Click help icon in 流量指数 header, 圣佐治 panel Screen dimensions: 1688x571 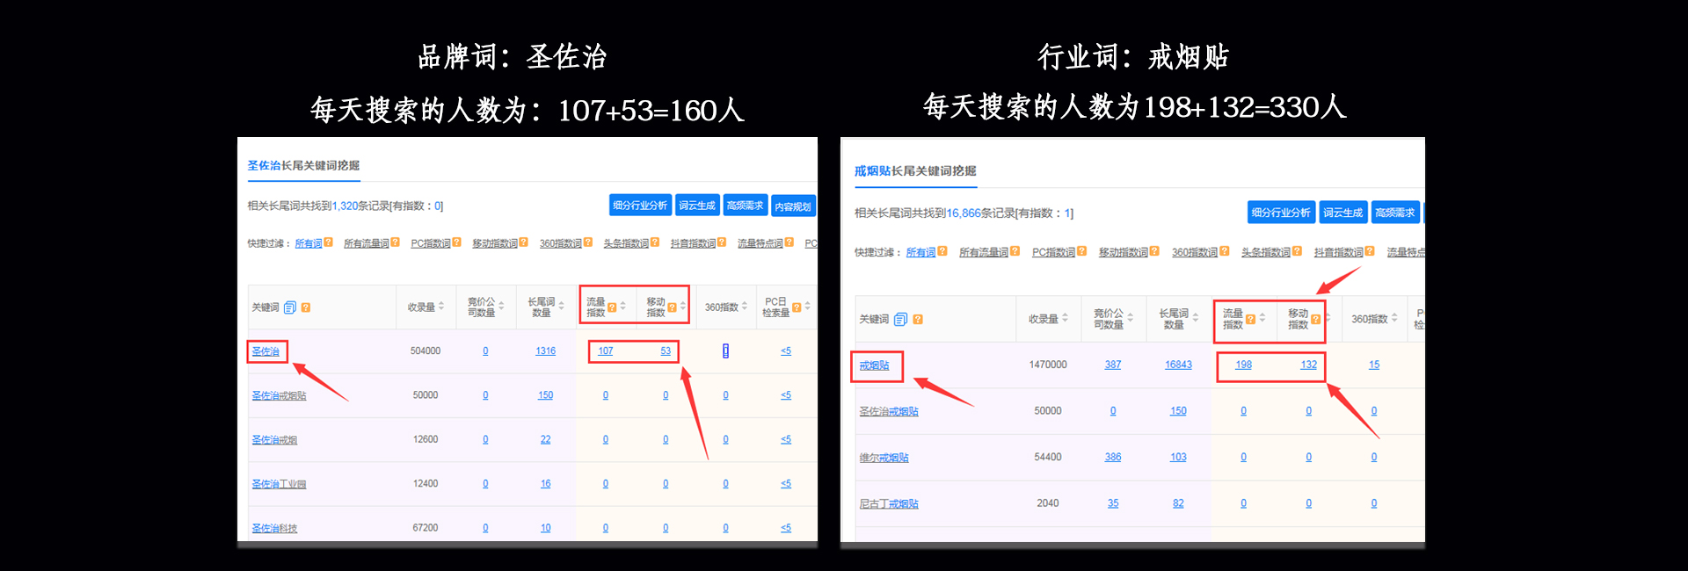click(612, 307)
